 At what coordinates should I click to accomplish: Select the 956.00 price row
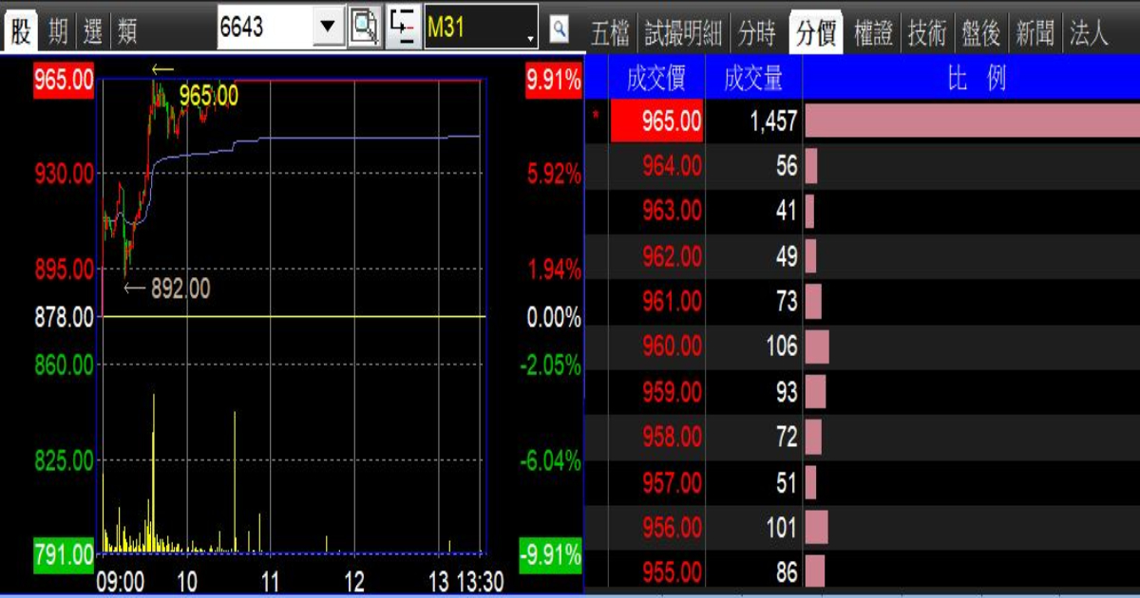(862, 527)
